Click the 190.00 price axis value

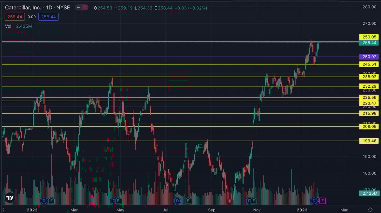point(369,156)
